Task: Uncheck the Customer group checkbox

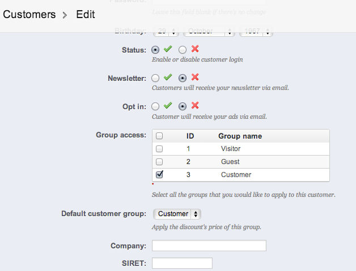Action: [x=159, y=175]
